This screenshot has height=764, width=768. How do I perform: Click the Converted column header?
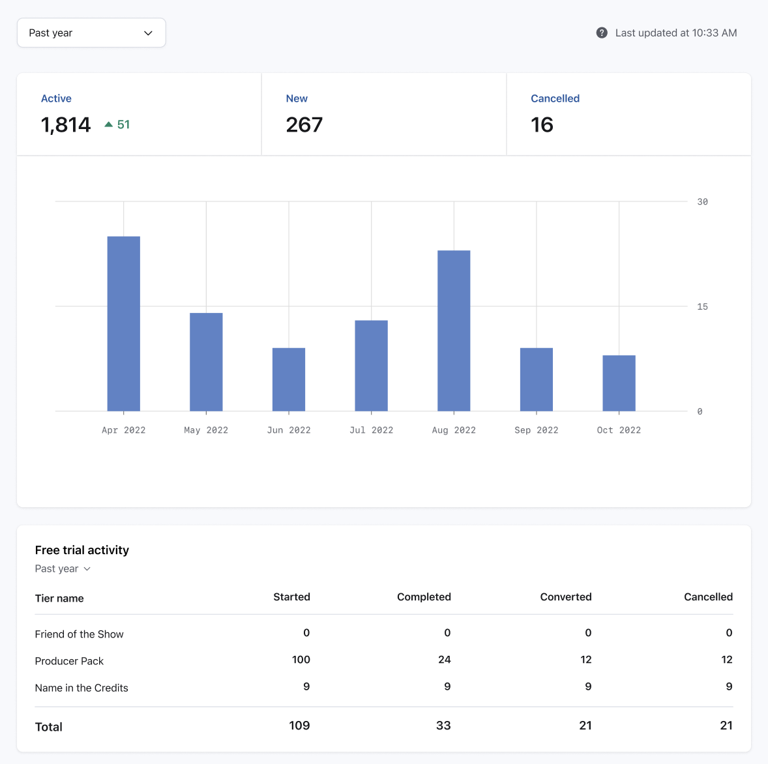point(566,597)
